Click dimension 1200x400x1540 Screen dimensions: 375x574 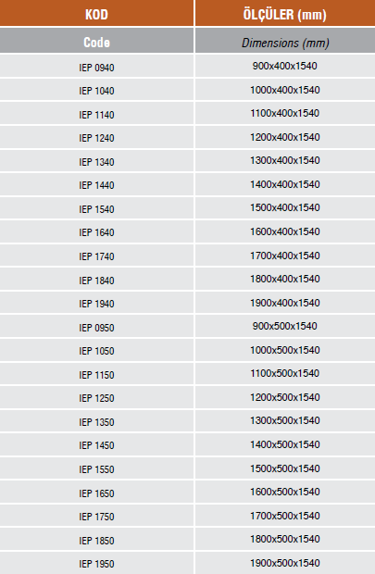pos(285,137)
